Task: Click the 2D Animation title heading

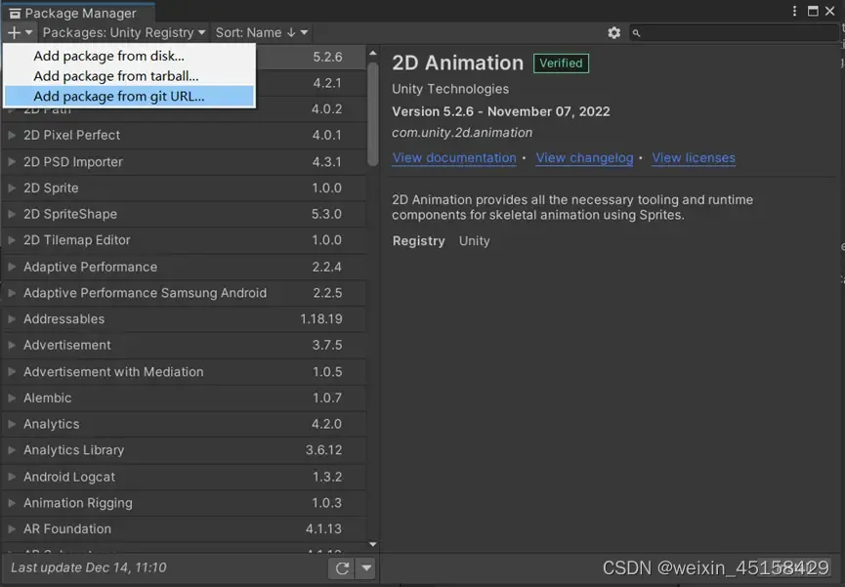Action: [457, 63]
